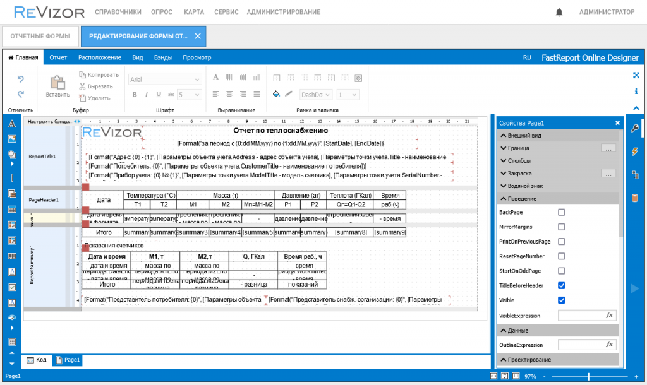This screenshot has width=647, height=385.
Task: Close the РЕДАКТИРОВАНИЕ ФОРМЫ ОТ... tab
Action: [198, 36]
